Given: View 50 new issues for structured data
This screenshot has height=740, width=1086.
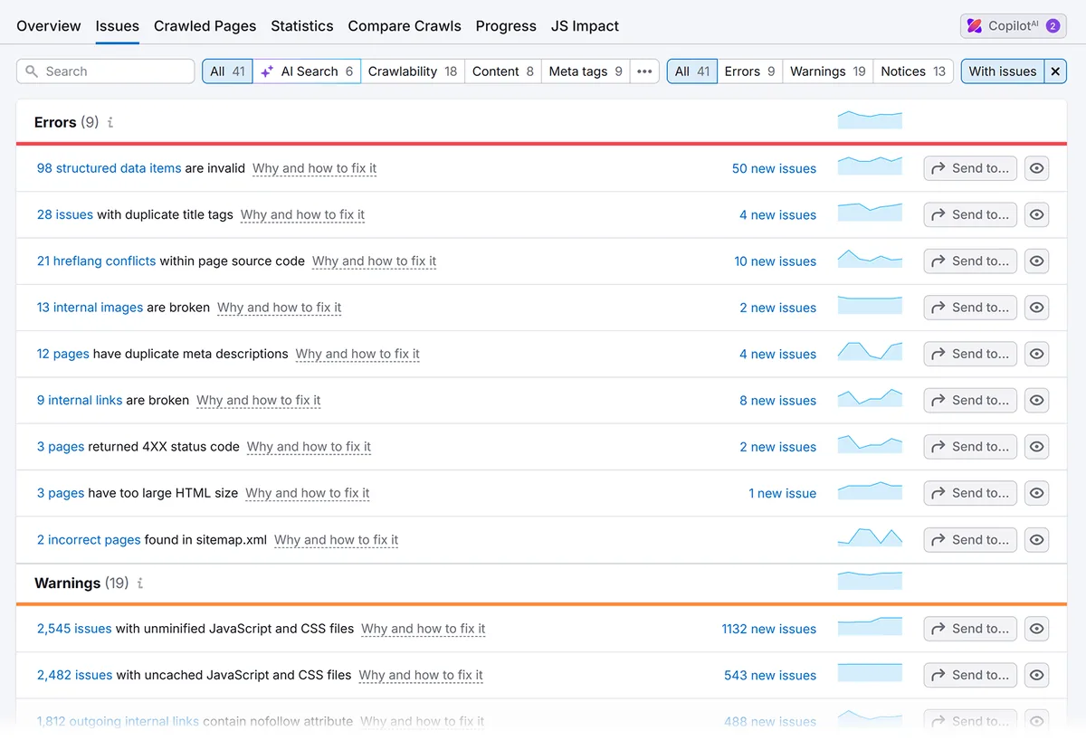Looking at the screenshot, I should tap(774, 168).
